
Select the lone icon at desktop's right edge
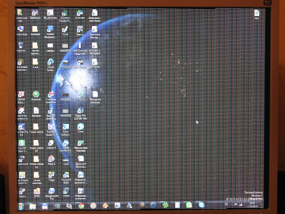coord(257,14)
